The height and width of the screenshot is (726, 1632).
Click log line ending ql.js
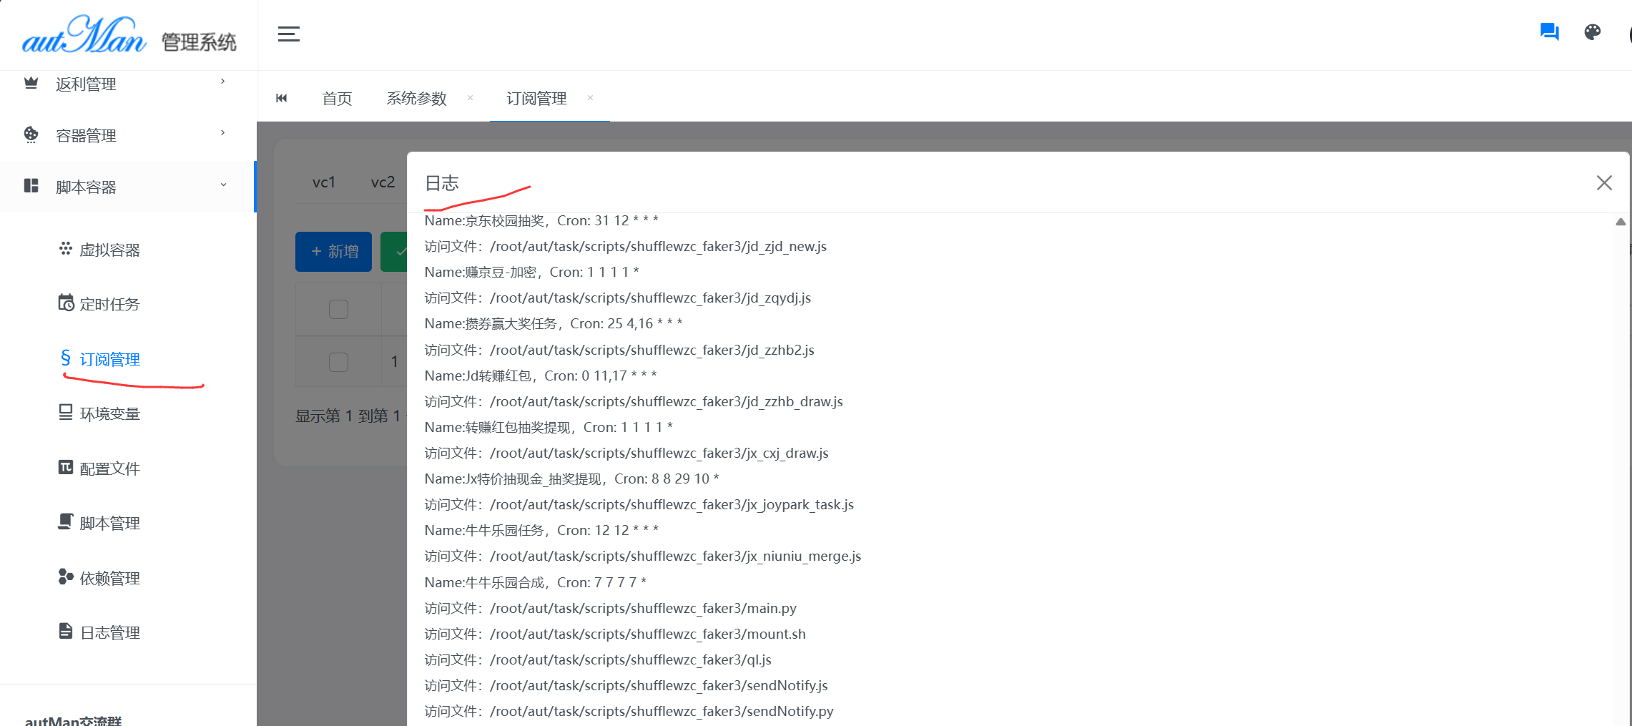click(x=598, y=660)
